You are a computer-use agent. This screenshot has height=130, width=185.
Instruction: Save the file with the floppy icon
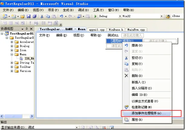coord(28,16)
